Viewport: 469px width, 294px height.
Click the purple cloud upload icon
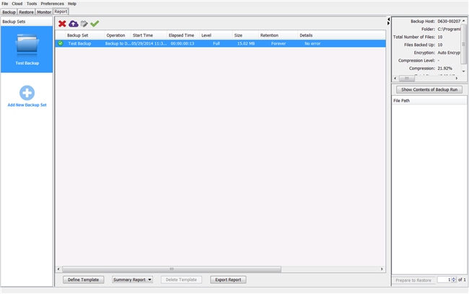coord(74,24)
